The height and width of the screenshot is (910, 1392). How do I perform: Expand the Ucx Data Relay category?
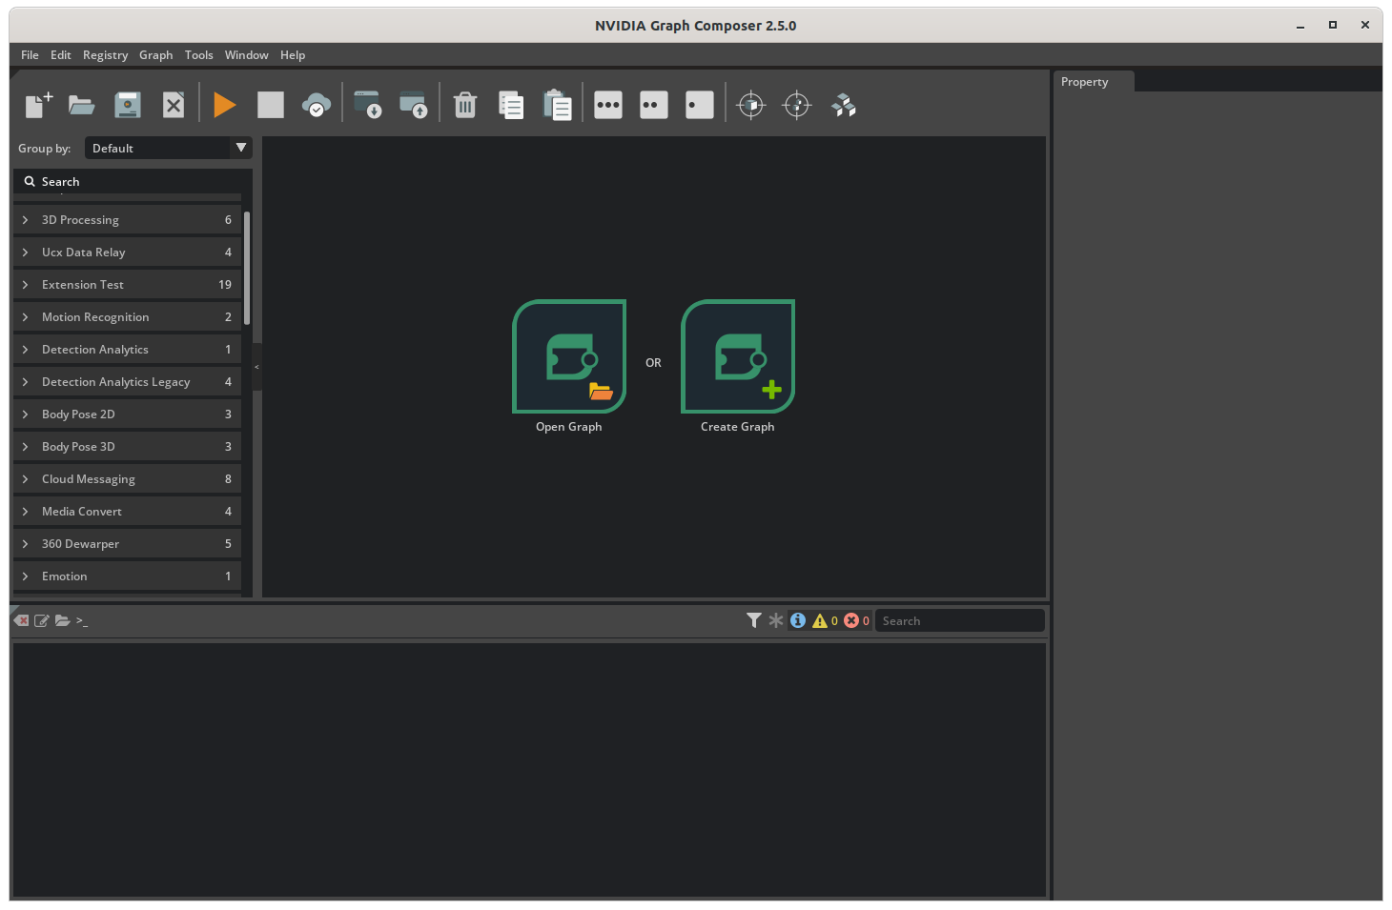pyautogui.click(x=128, y=253)
